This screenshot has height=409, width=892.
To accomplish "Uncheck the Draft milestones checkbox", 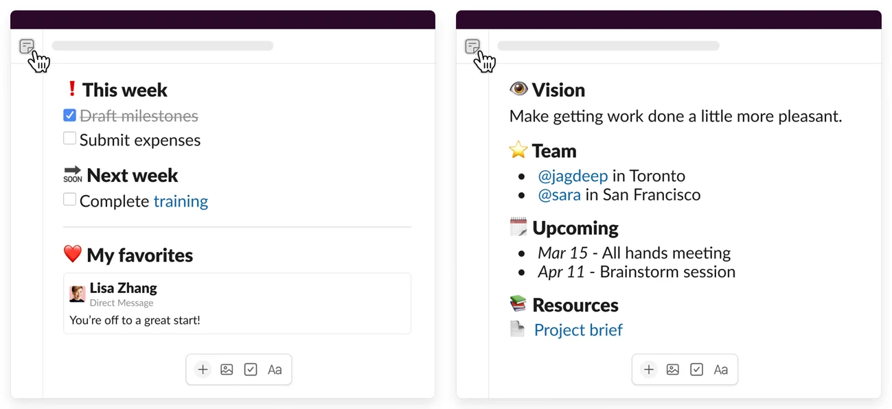I will pos(69,115).
